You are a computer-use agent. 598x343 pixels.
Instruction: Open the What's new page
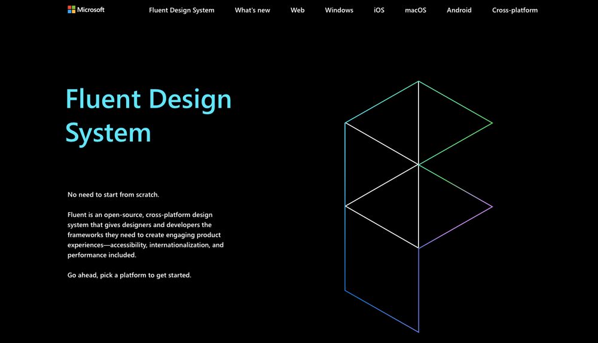[252, 10]
